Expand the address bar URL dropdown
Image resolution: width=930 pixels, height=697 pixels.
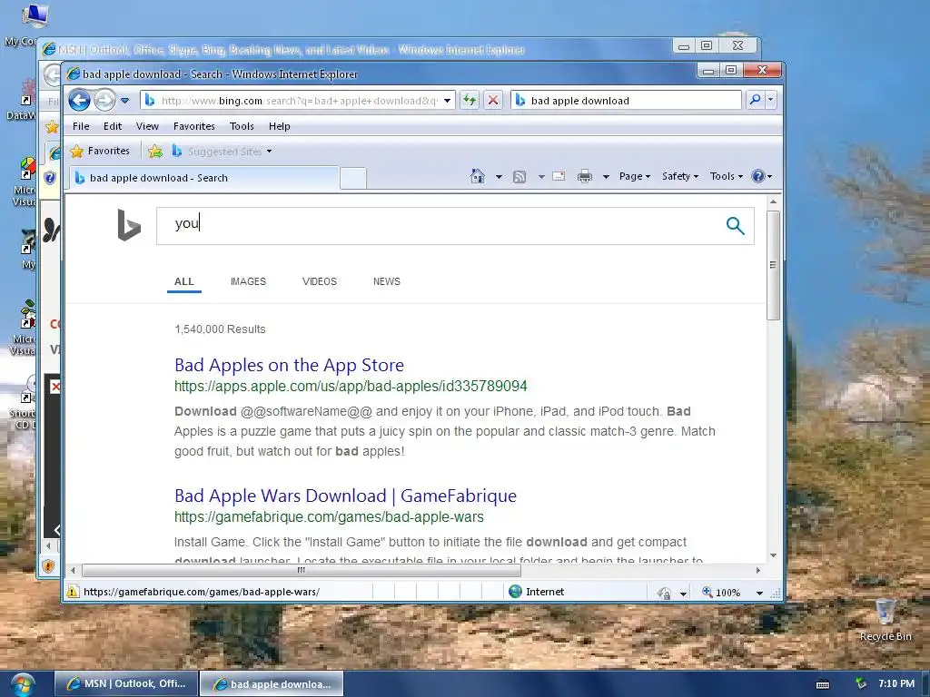(448, 101)
